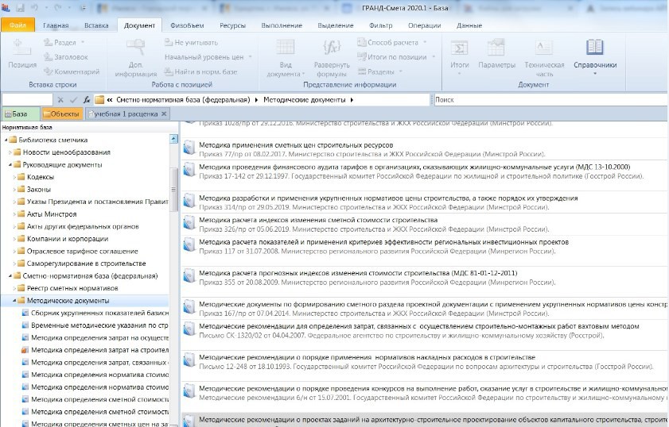Click icon of Методические рекомендации вахтовым методом document

(x=189, y=329)
